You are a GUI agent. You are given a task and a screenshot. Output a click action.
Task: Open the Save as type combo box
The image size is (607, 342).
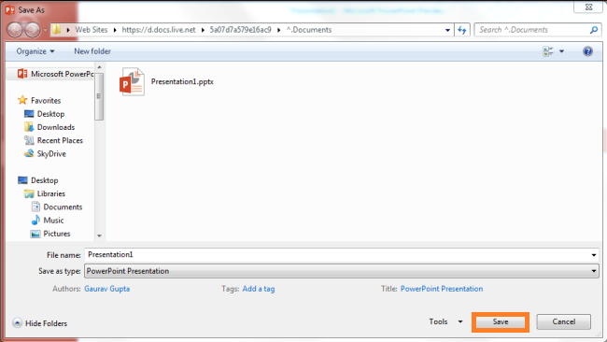pyautogui.click(x=342, y=271)
